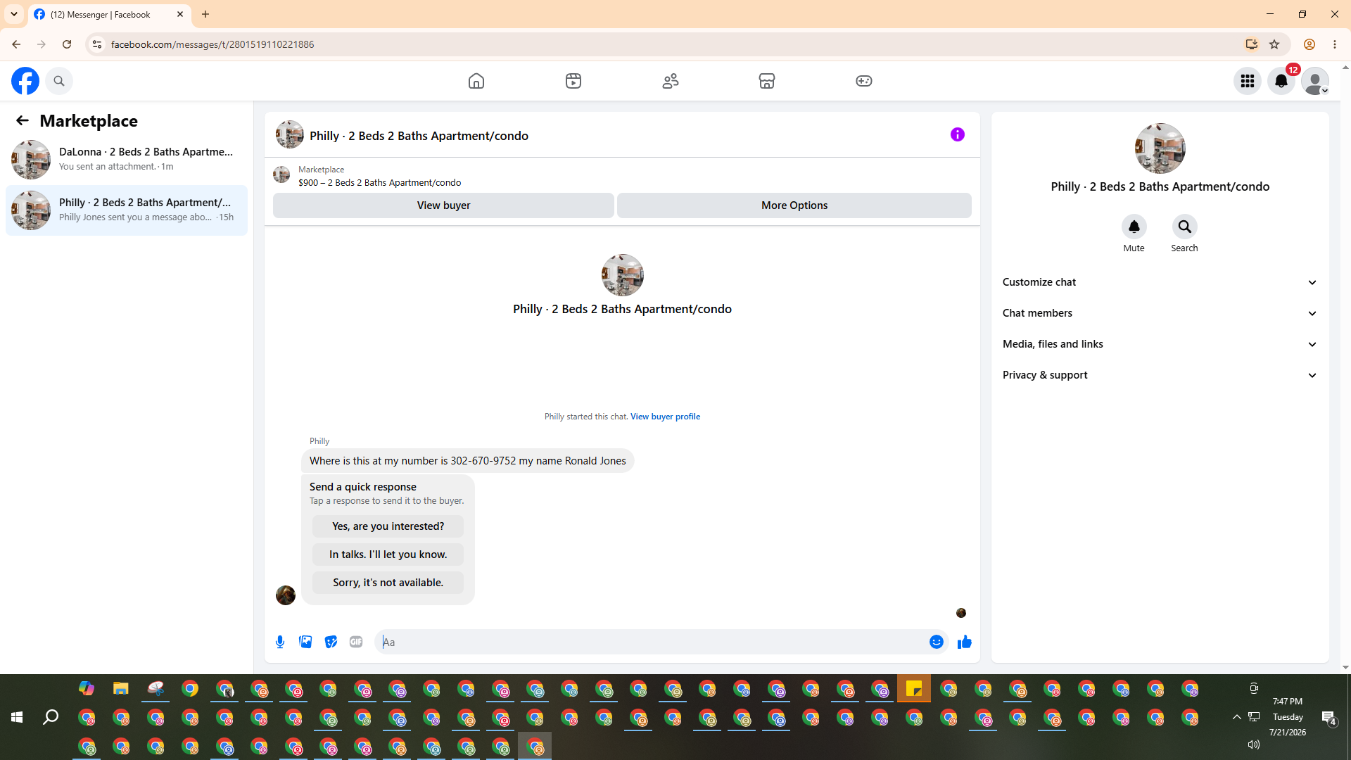Open the DaLonna conversation in the list
The image size is (1351, 760).
127,160
